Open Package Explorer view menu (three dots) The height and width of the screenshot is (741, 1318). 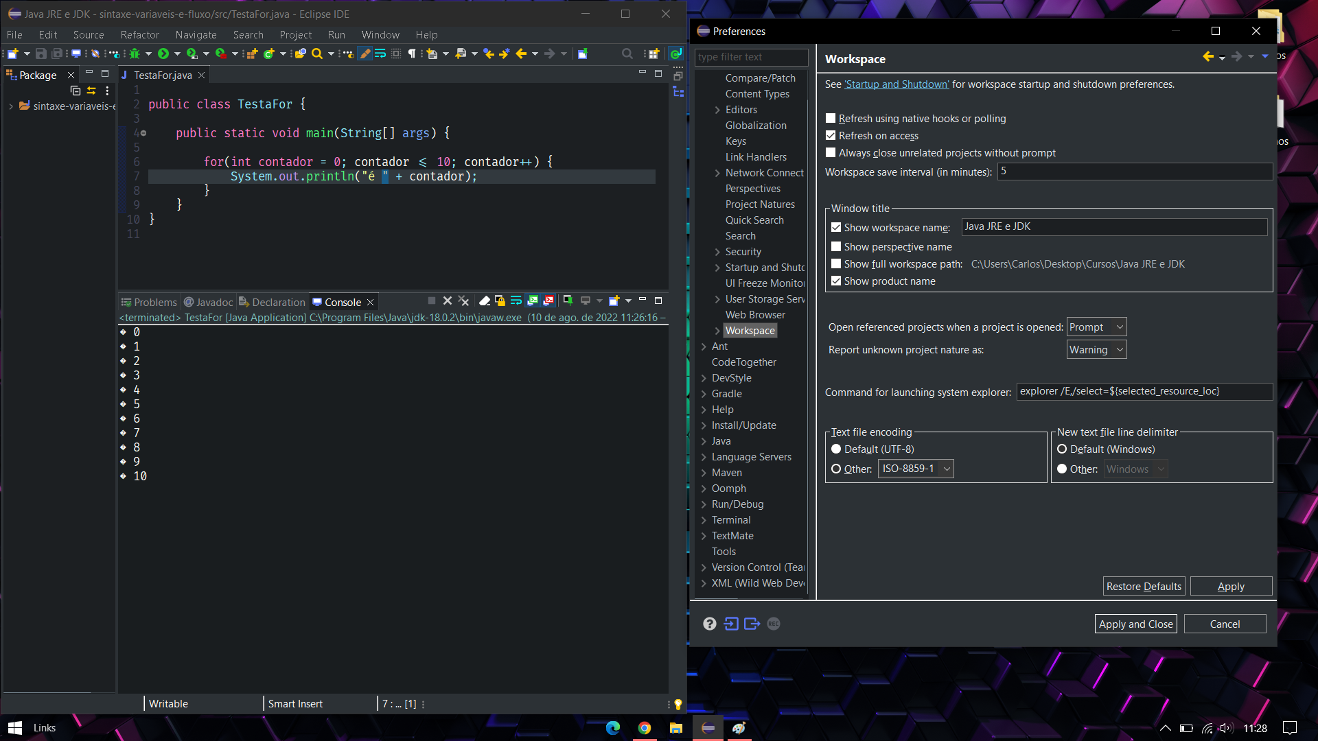pyautogui.click(x=107, y=91)
